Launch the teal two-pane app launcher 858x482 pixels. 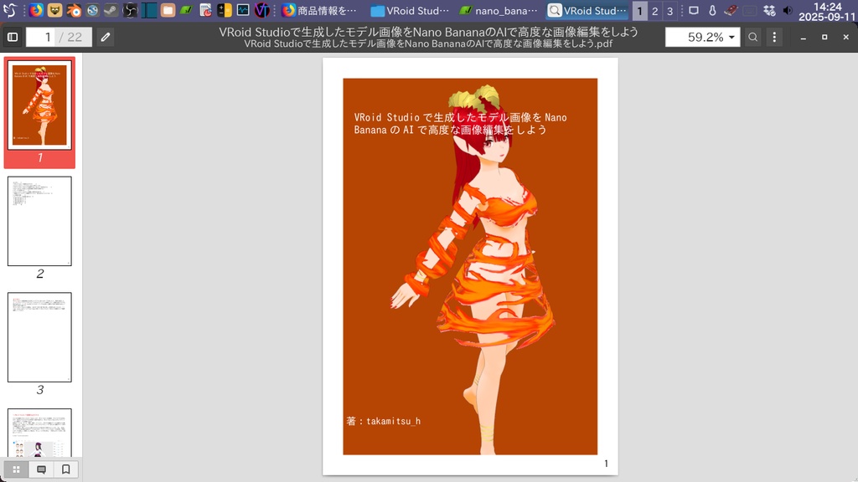(x=149, y=10)
